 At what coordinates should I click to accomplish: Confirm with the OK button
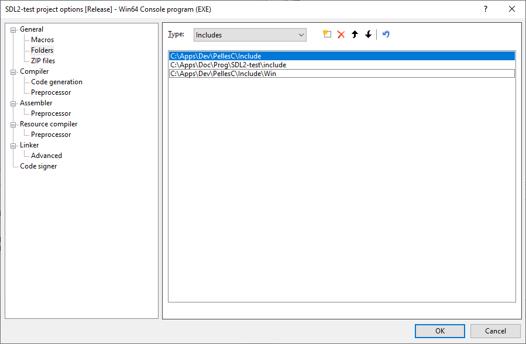pyautogui.click(x=440, y=331)
